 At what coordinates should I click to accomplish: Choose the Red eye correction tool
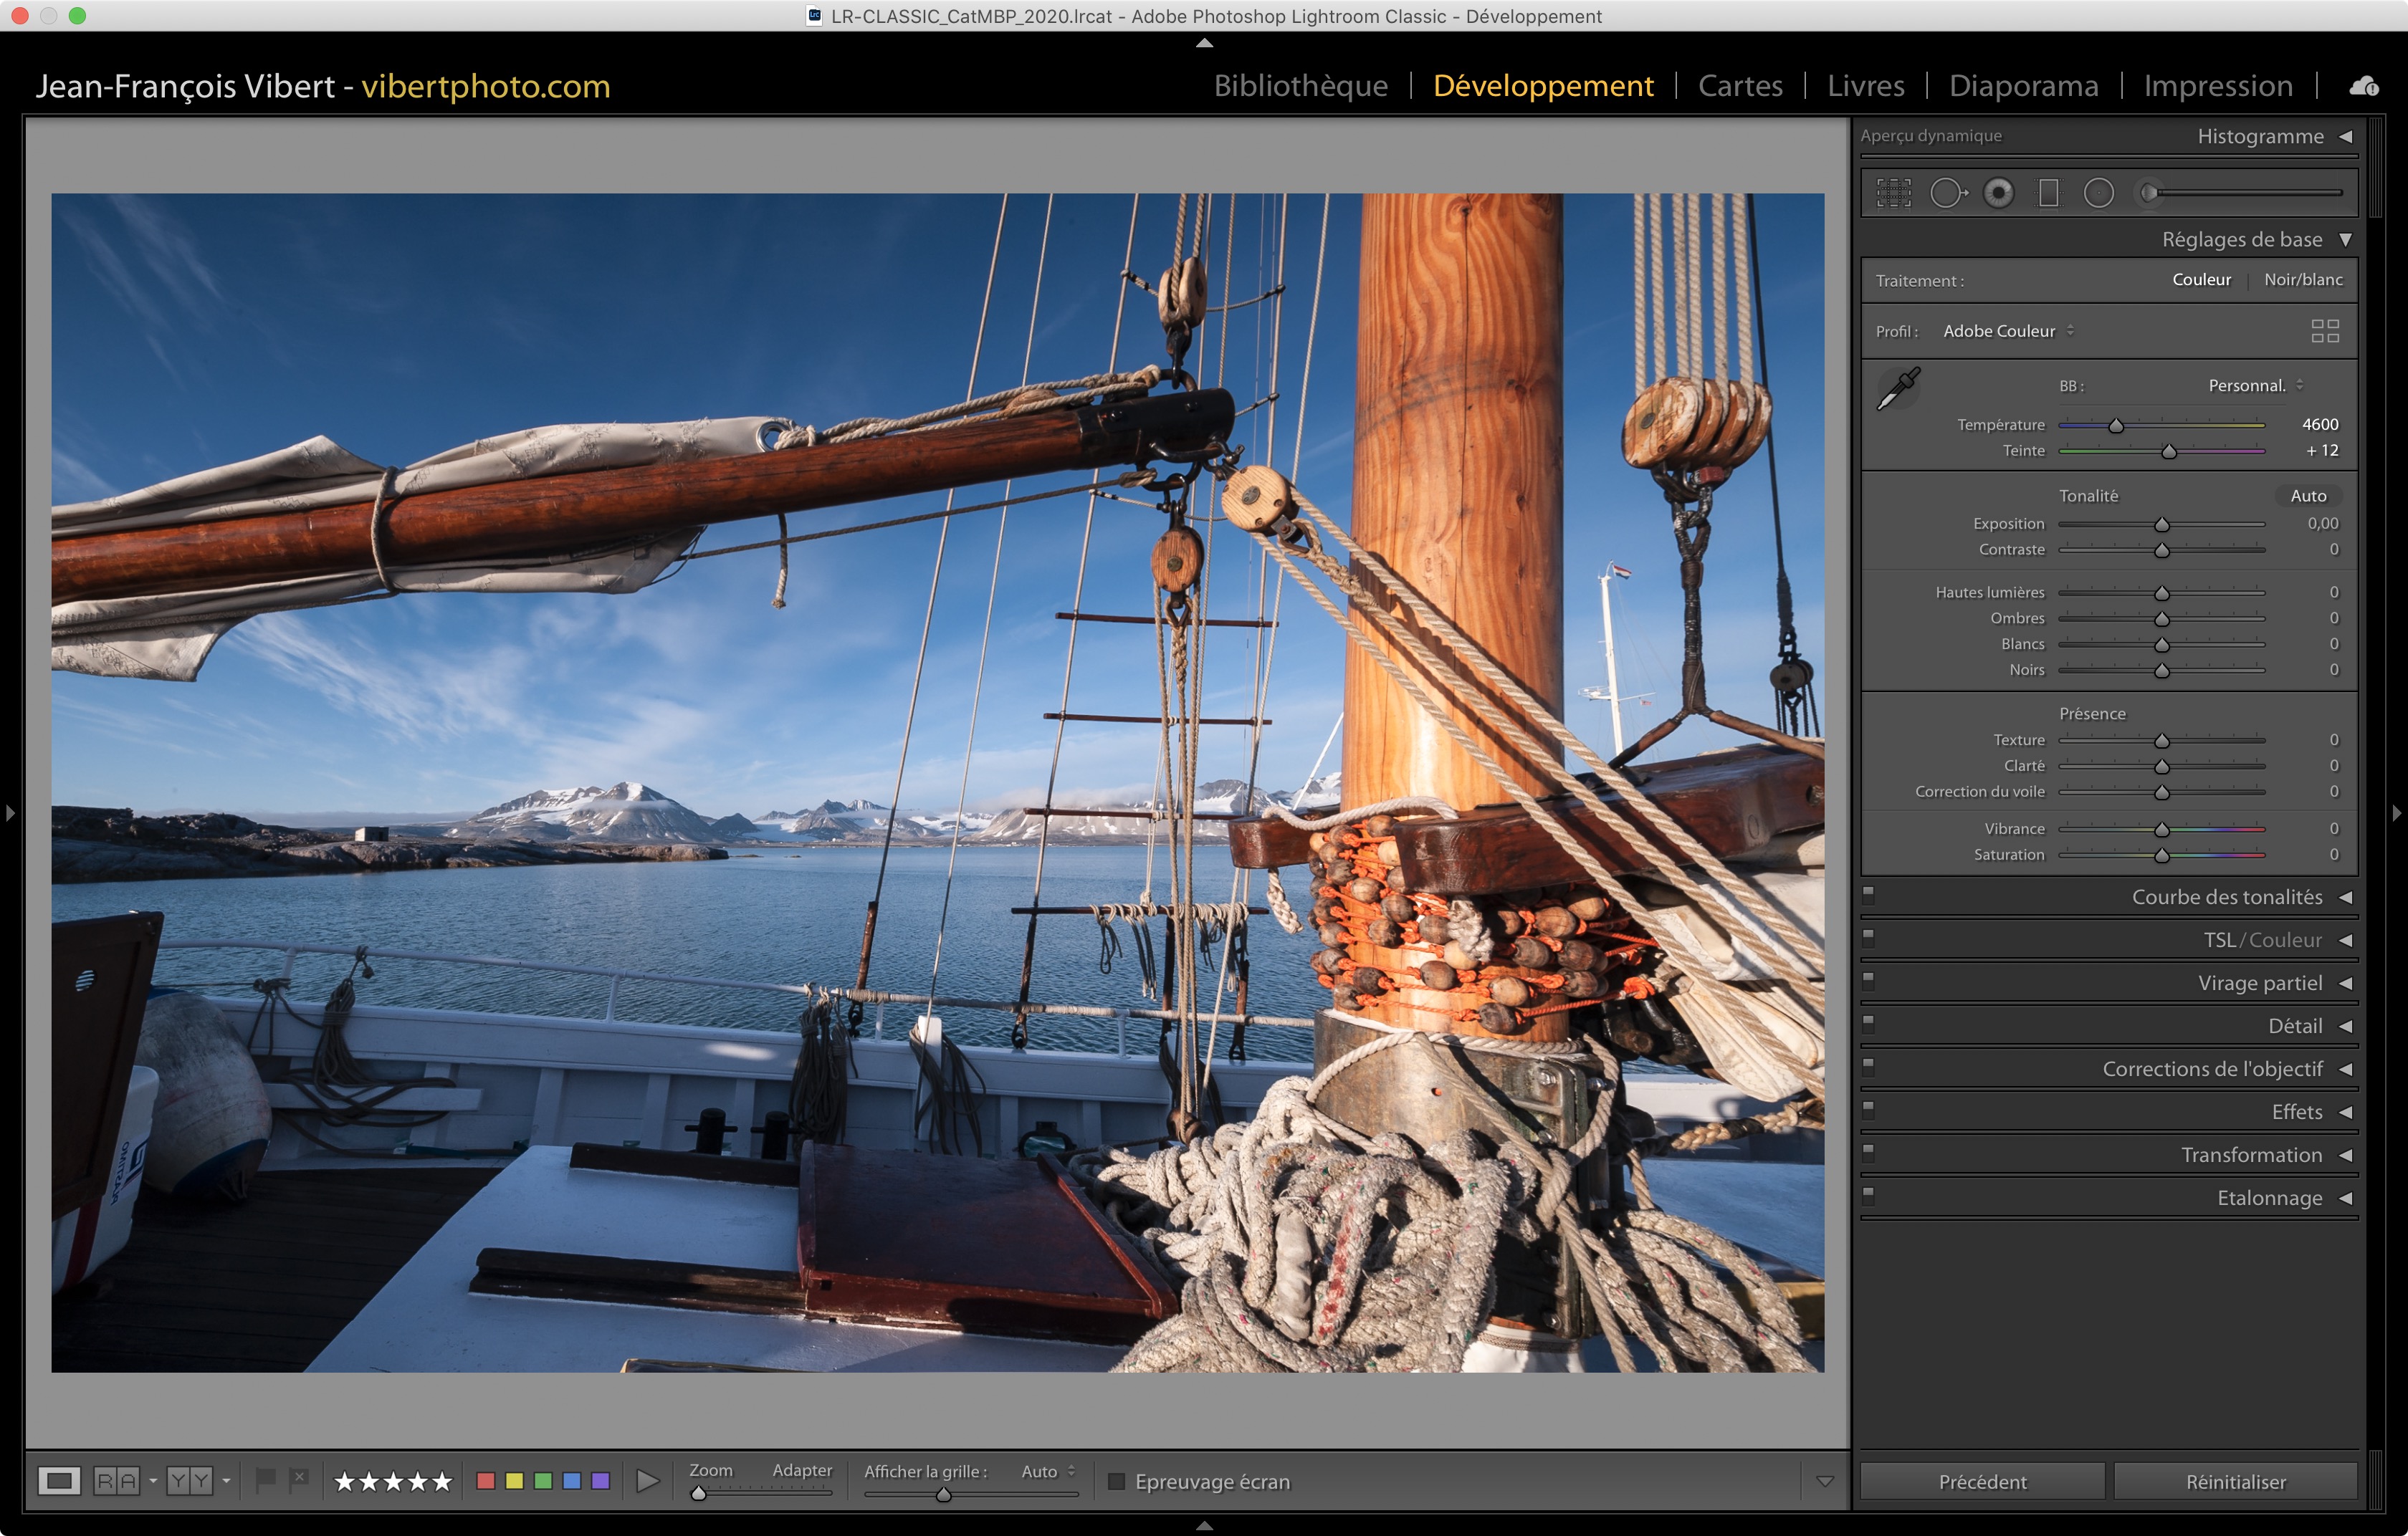pos(1998,193)
